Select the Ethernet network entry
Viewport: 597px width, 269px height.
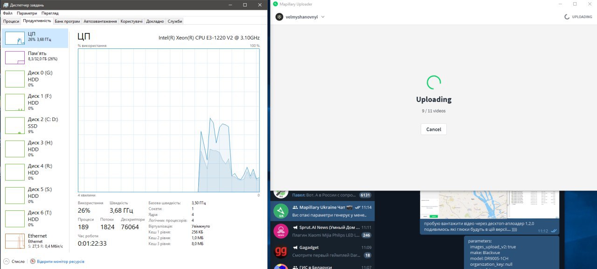(x=35, y=241)
